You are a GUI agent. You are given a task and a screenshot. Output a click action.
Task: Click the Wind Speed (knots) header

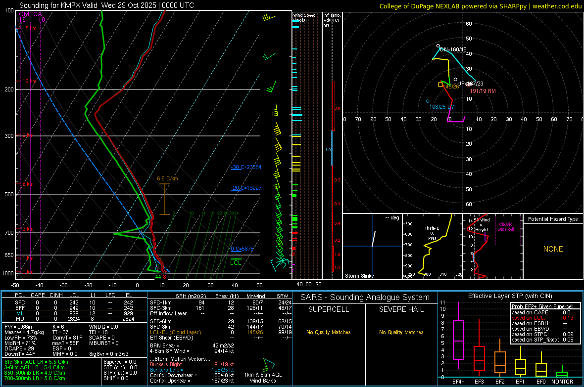click(304, 17)
